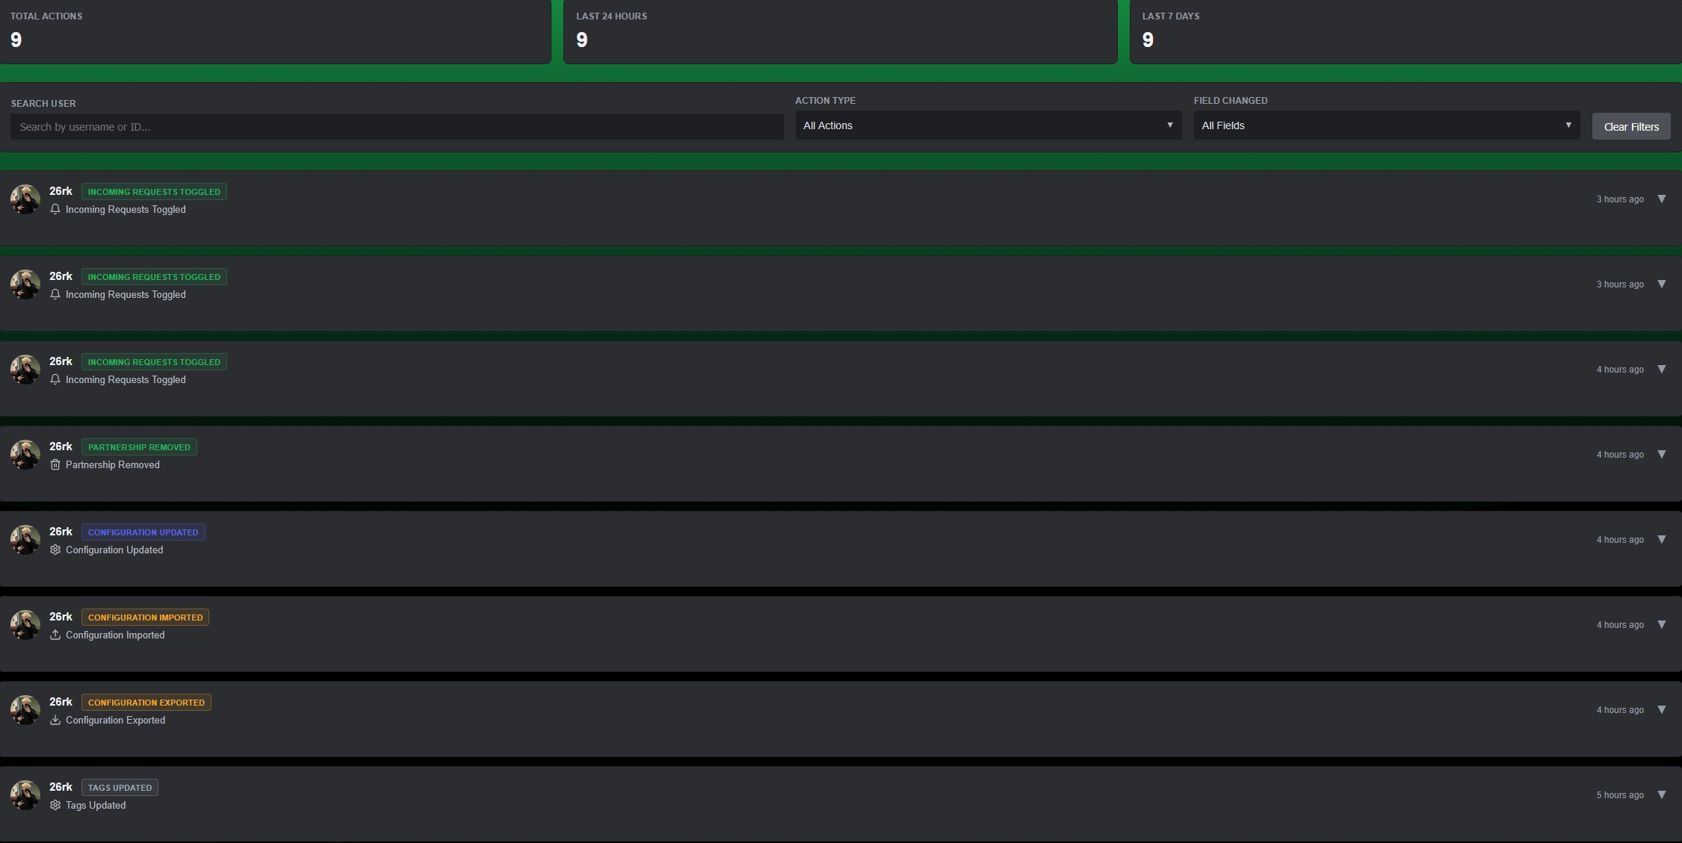Click the gear icon beside Tags Updated
The width and height of the screenshot is (1682, 843).
coord(55,805)
